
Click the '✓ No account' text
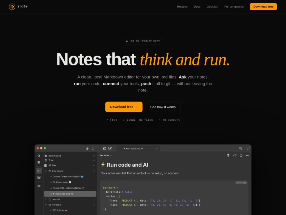pyautogui.click(x=169, y=120)
